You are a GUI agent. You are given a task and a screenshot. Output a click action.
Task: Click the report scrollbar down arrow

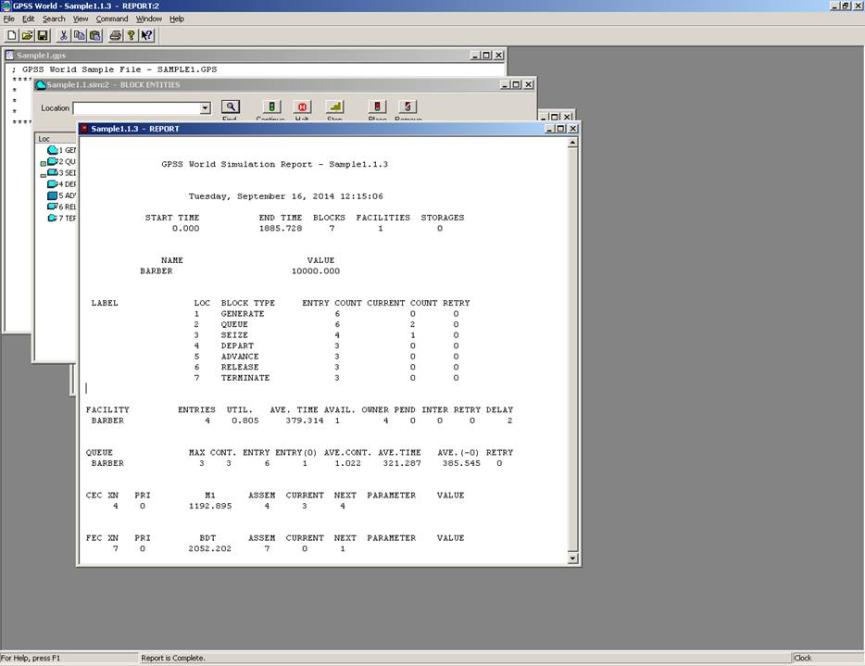coord(572,559)
